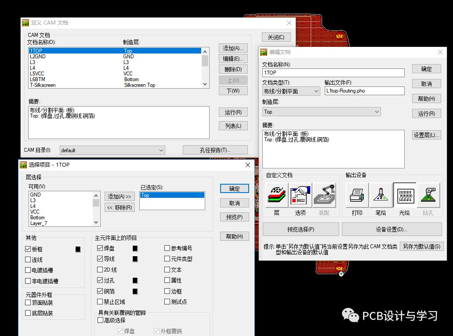This screenshot has height=336, width=453.
Task: Enable the 2D 线 checkbox
Action: 100,270
